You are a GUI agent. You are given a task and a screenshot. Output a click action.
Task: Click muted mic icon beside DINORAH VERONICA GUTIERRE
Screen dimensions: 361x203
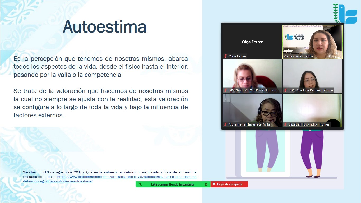pos(225,90)
